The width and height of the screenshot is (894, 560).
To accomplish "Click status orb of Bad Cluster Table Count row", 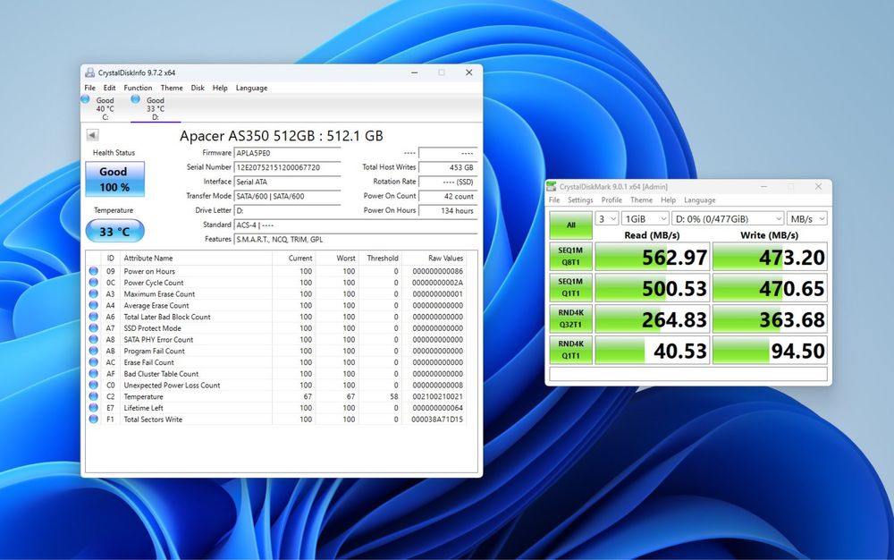I will (94, 374).
